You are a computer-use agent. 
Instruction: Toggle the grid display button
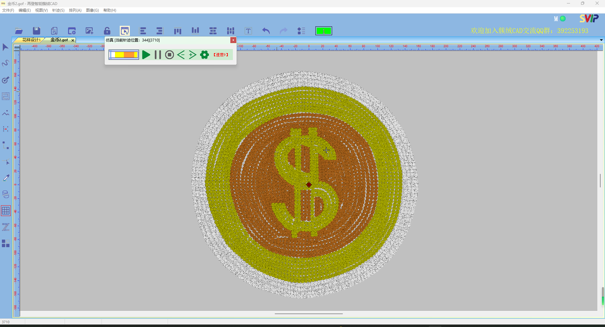click(6, 211)
